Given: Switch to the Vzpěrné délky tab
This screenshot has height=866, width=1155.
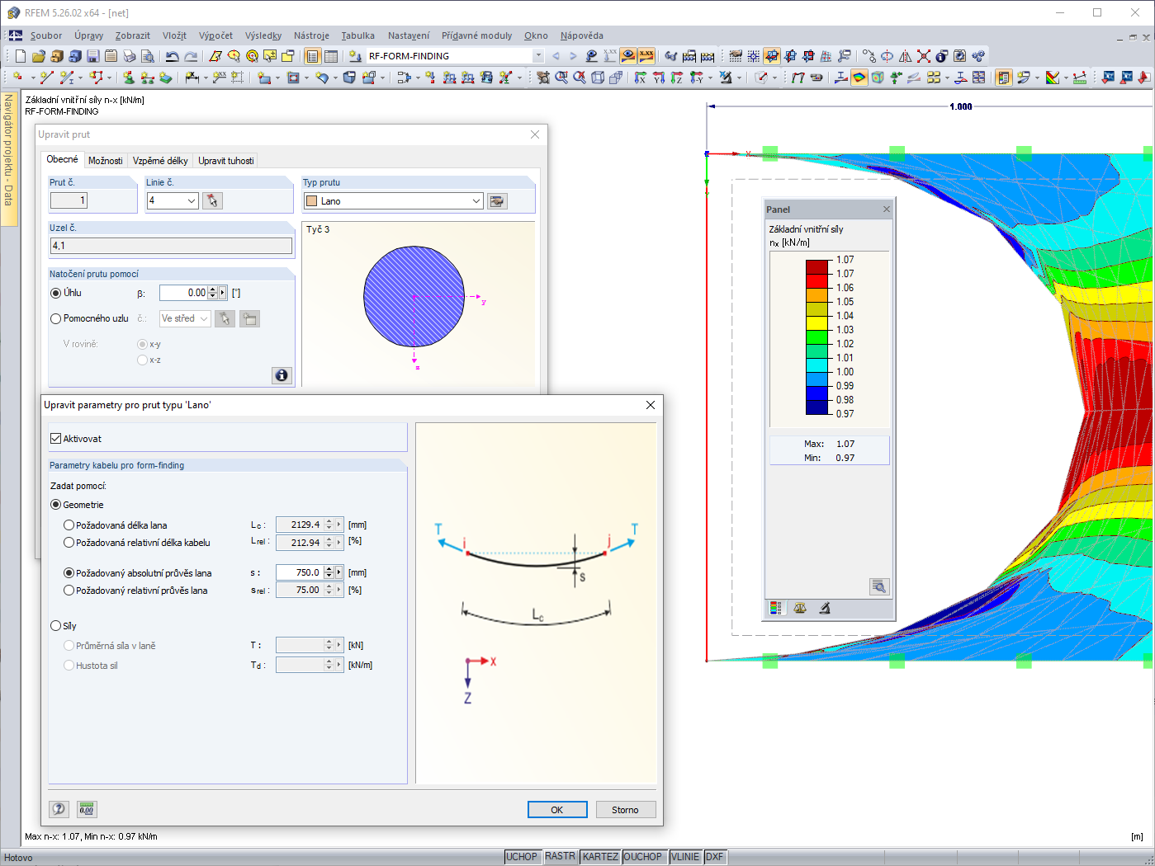Looking at the screenshot, I should (x=160, y=161).
